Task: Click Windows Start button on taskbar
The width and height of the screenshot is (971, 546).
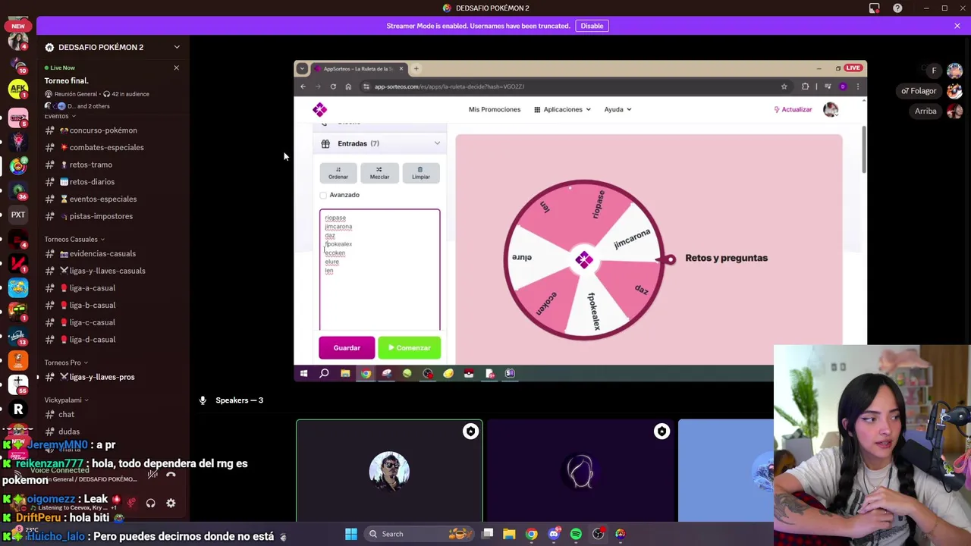Action: point(351,534)
